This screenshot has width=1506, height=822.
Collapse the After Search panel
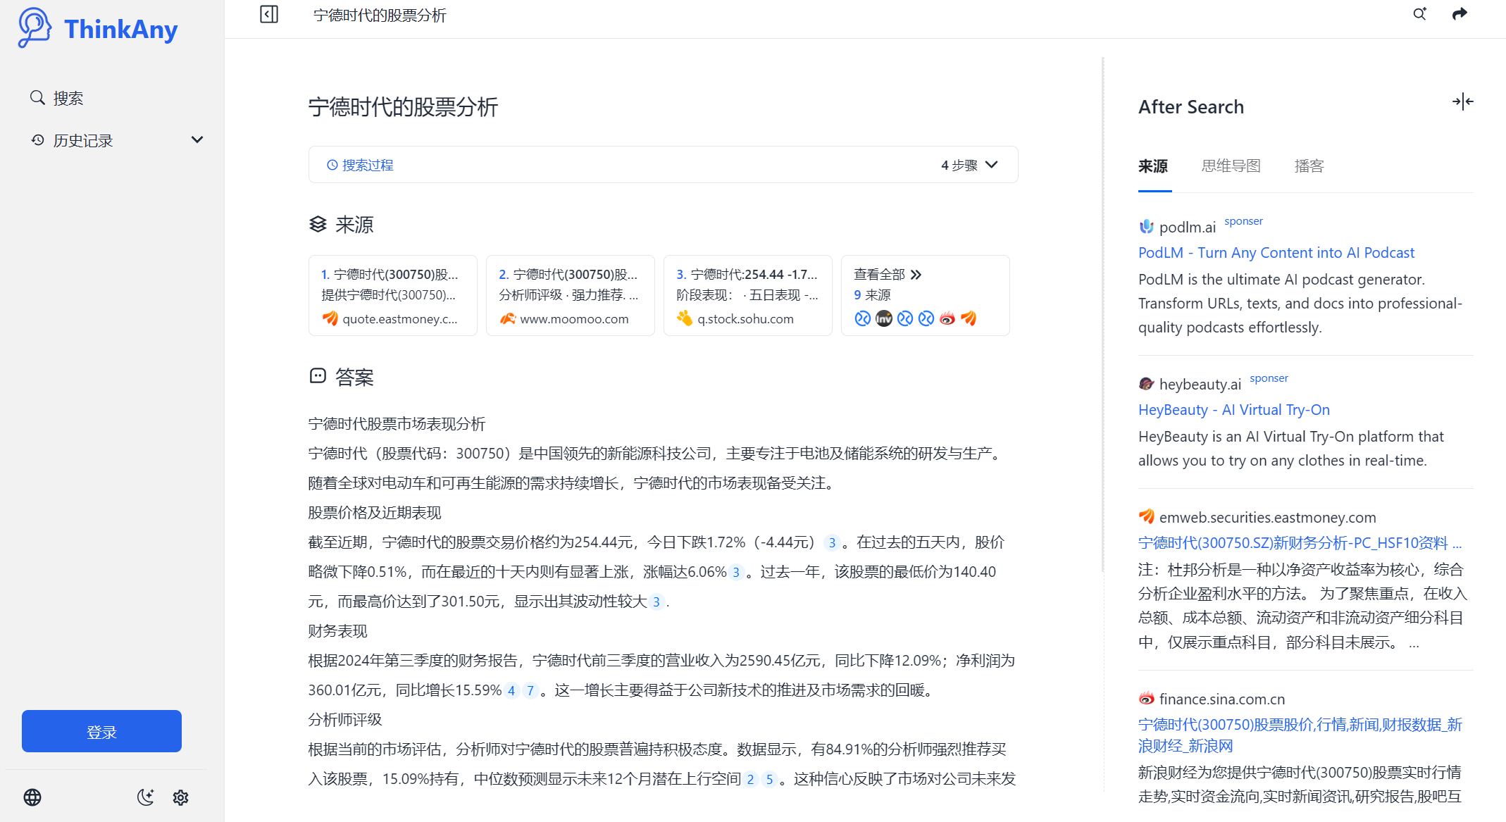[x=1462, y=102]
